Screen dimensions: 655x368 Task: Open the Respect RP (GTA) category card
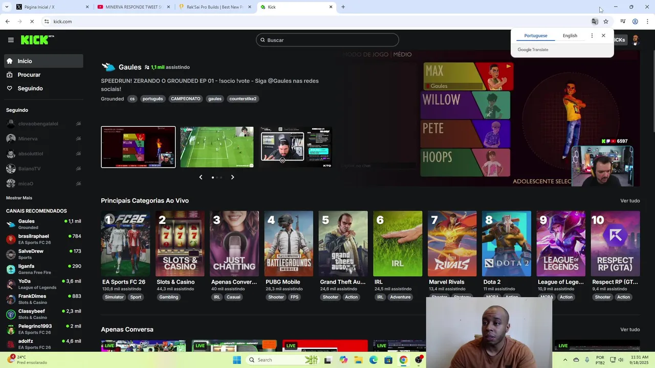pos(616,243)
